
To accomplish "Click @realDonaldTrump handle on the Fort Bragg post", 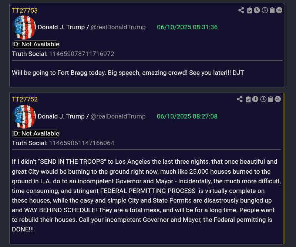I will coord(118,27).
